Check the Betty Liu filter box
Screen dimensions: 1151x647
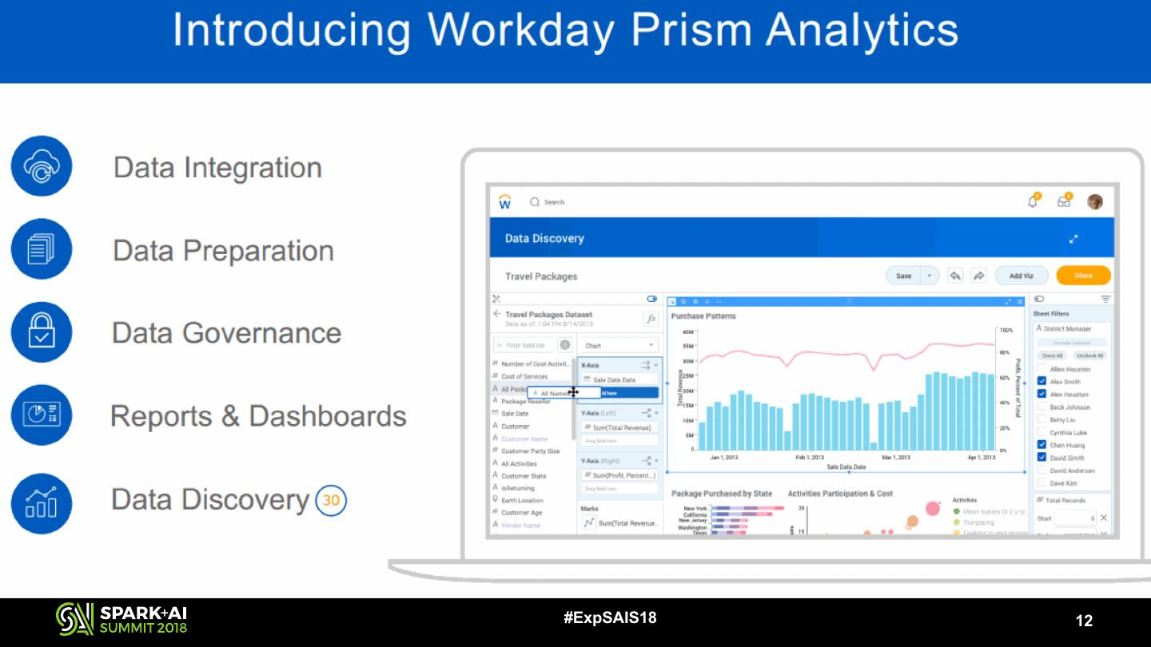tap(1041, 419)
